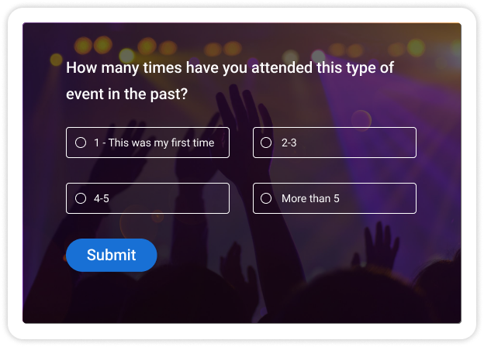Choose the "2-3" radio circle

pos(266,143)
